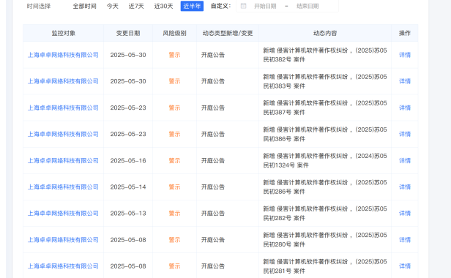The width and height of the screenshot is (451, 278).
Task: Open 详情 for case 民初281号
Action: tap(405, 266)
